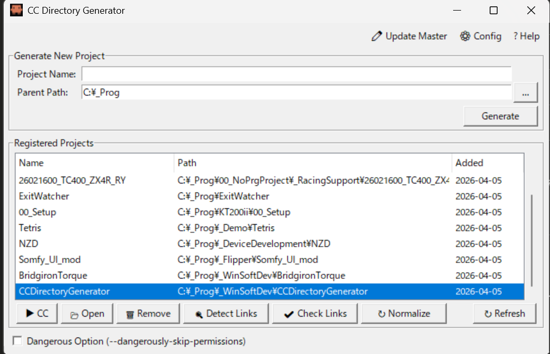Click the play icon on CC button
This screenshot has height=354, width=550.
30,313
